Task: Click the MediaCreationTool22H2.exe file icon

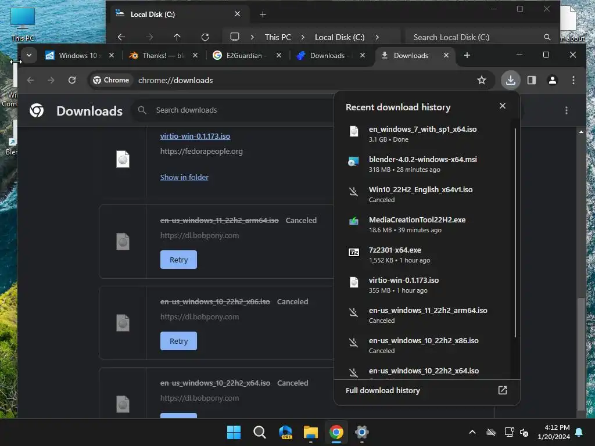Action: coord(354,221)
